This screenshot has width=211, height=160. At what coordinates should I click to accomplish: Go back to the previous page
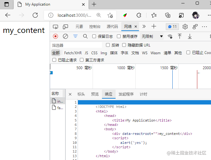click(x=8, y=15)
